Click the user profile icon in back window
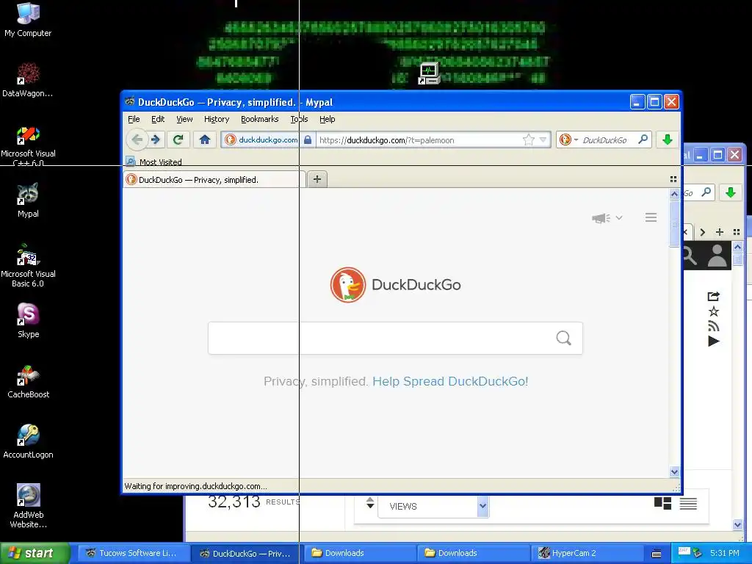The height and width of the screenshot is (564, 752). tap(717, 256)
